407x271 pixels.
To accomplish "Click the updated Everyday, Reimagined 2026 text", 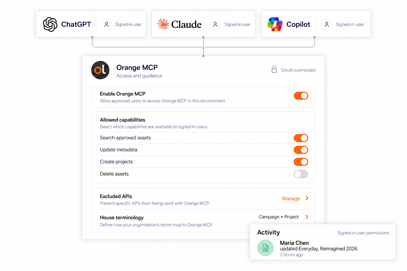I will click(318, 249).
